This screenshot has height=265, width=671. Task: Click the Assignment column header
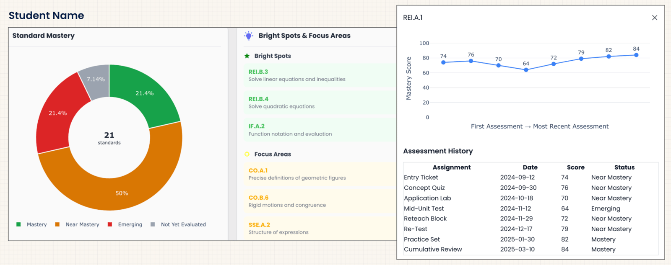[x=452, y=167]
